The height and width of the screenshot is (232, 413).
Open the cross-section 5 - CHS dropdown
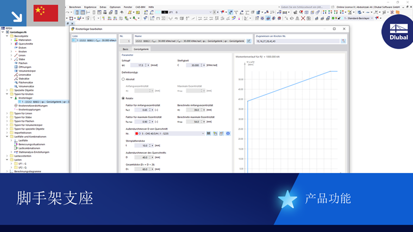click(203, 133)
